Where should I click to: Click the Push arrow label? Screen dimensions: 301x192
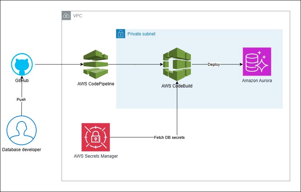click(21, 99)
